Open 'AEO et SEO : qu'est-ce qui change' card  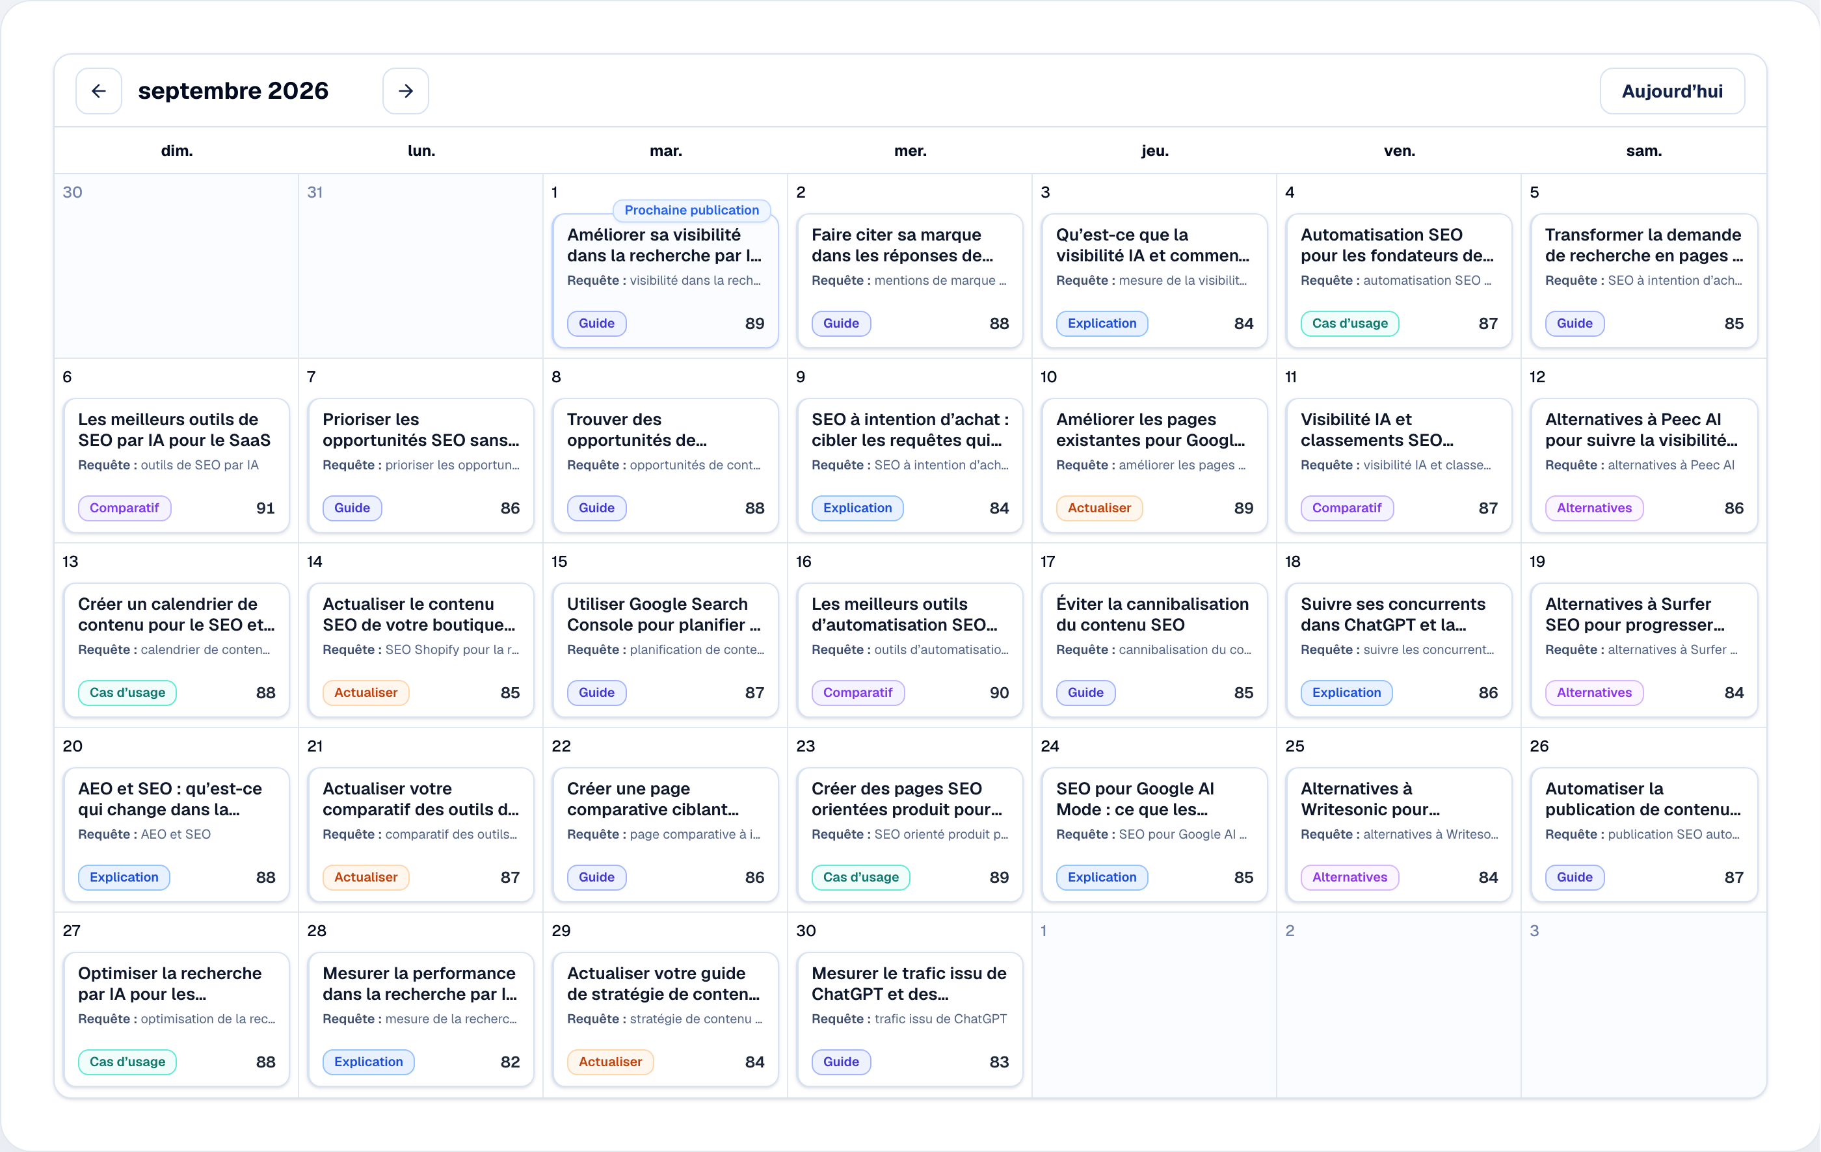(176, 835)
